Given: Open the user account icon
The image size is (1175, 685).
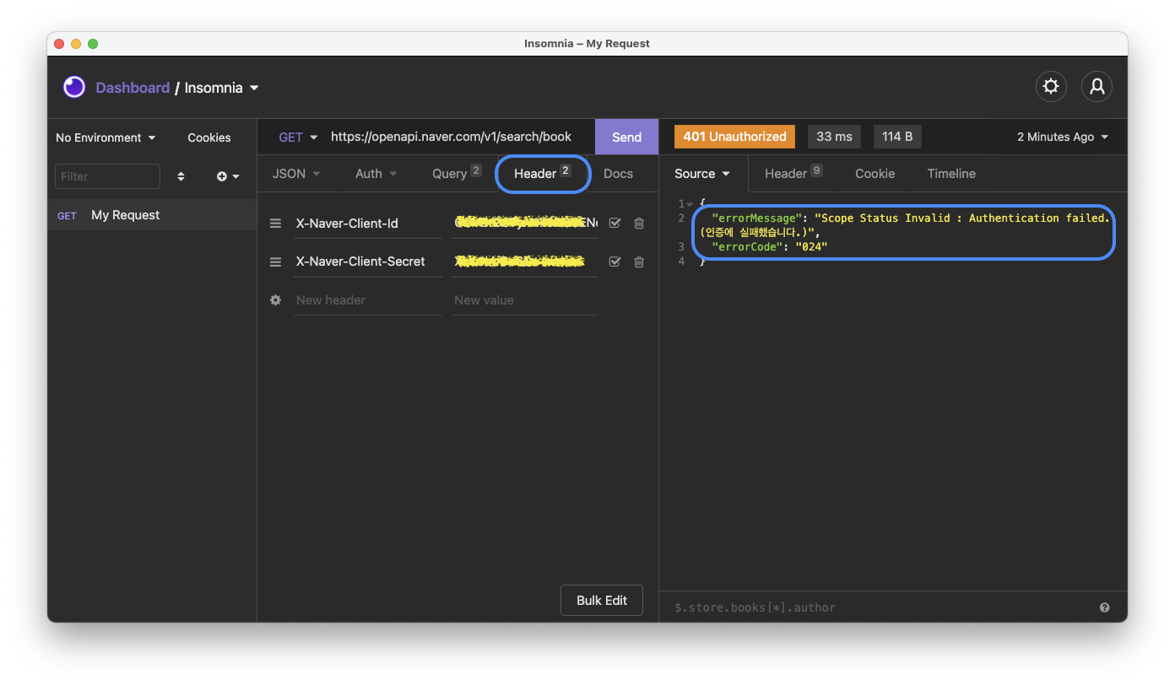Looking at the screenshot, I should (1096, 86).
